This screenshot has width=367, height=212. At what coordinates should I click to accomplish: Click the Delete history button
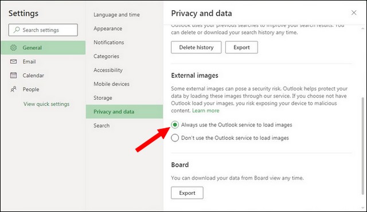[x=196, y=48]
